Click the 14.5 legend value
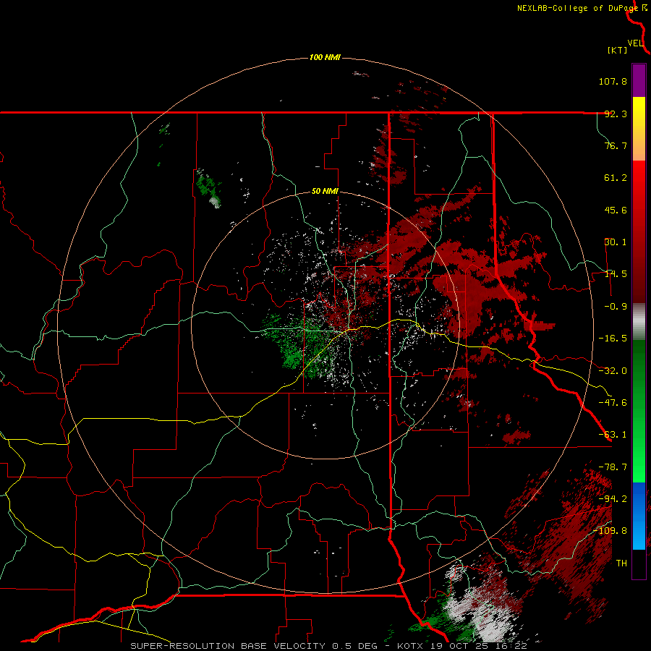 [x=616, y=274]
